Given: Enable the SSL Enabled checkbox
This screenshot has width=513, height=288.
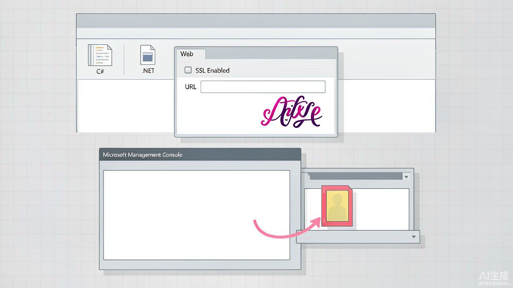Looking at the screenshot, I should (188, 70).
